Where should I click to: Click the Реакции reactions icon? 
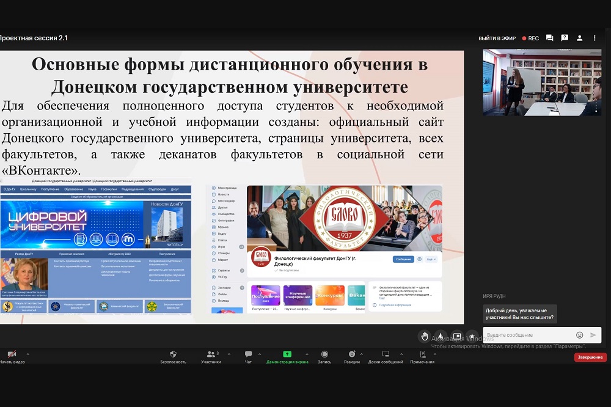(352, 354)
